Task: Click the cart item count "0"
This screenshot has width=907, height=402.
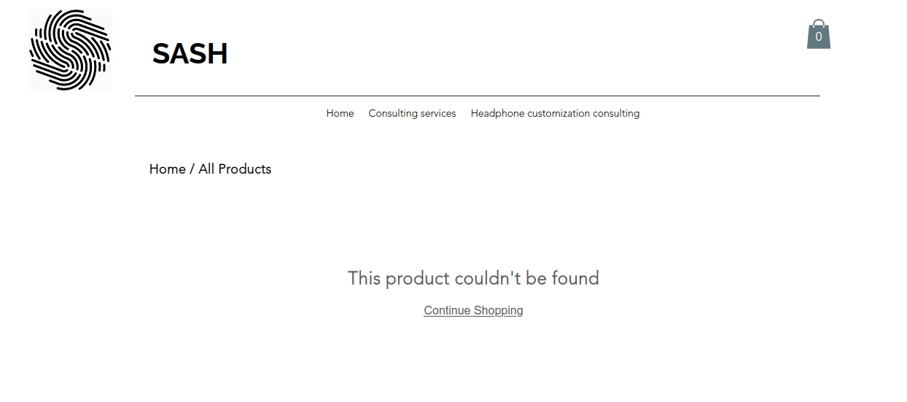Action: 818,37
